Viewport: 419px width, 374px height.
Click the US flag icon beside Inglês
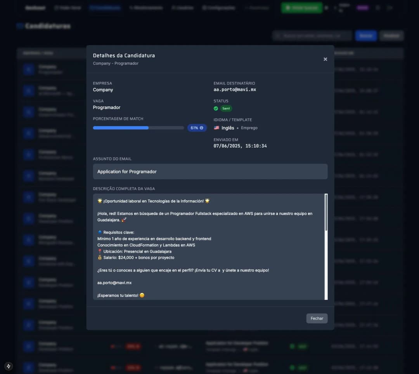(x=216, y=128)
